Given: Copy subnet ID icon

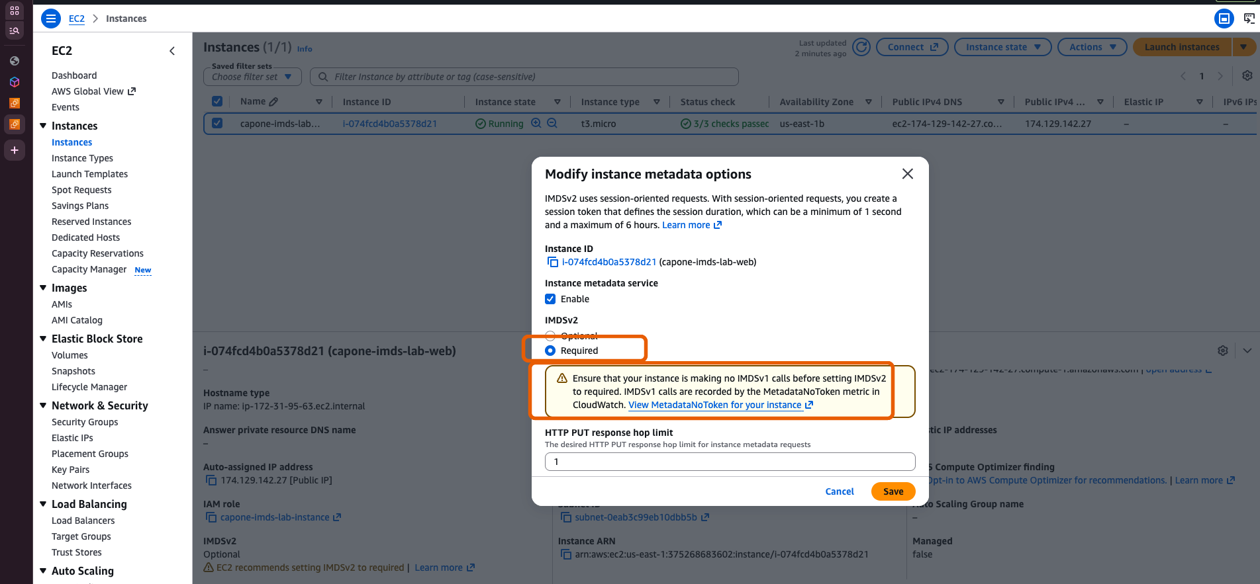Looking at the screenshot, I should (565, 517).
